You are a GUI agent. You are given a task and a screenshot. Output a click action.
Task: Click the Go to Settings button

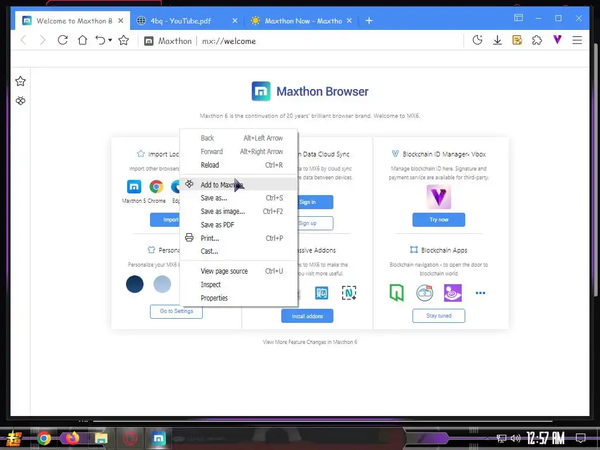click(x=176, y=311)
